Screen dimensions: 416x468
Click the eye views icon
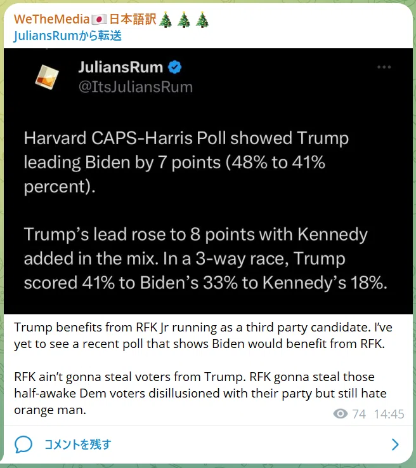pyautogui.click(x=341, y=414)
